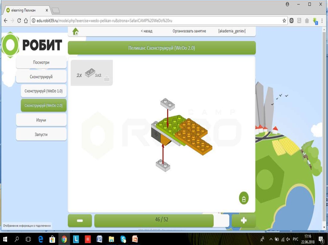Bookmark page with star icon
328x245 pixels.
[284, 20]
